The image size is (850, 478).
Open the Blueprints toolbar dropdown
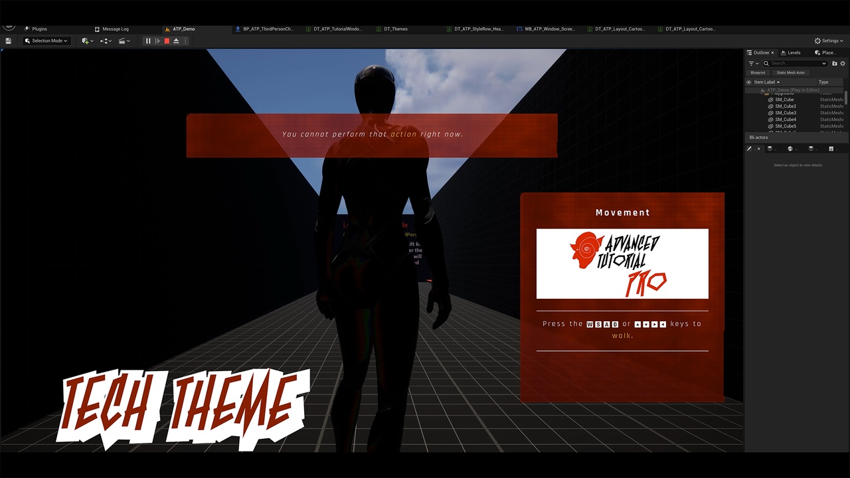click(106, 40)
